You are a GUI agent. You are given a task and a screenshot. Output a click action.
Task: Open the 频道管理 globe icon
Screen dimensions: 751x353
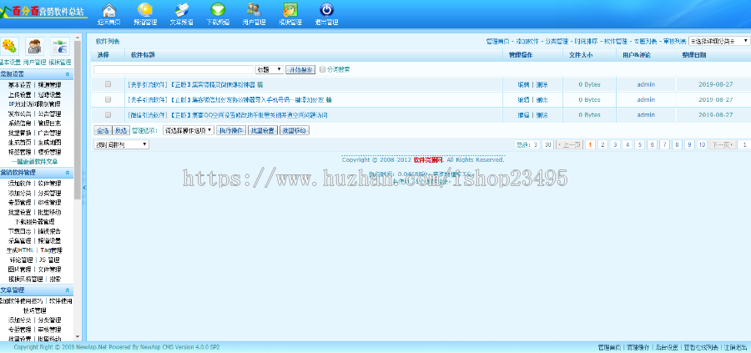tap(145, 9)
